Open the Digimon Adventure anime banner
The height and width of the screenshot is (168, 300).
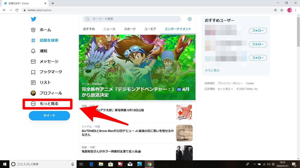(137, 67)
